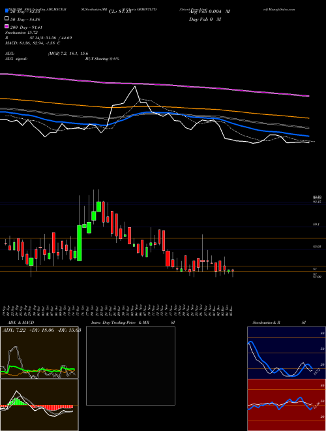
Task: Click the '(MGR) 7.2, 18.1, 15.6' ADX values
Action: pyautogui.click(x=68, y=54)
